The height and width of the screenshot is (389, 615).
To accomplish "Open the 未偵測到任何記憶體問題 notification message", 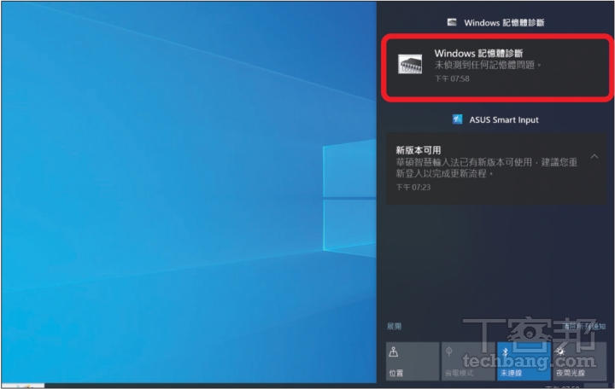I will [489, 65].
